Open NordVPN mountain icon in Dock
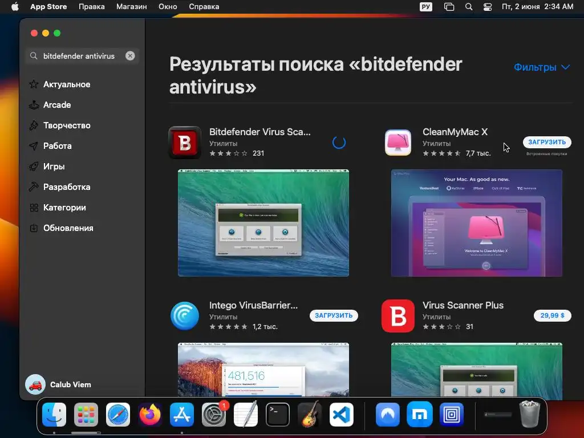This screenshot has width=584, height=438. 388,415
